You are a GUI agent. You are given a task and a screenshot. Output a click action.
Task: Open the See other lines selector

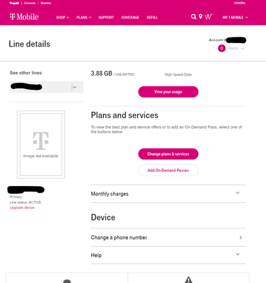point(47,87)
